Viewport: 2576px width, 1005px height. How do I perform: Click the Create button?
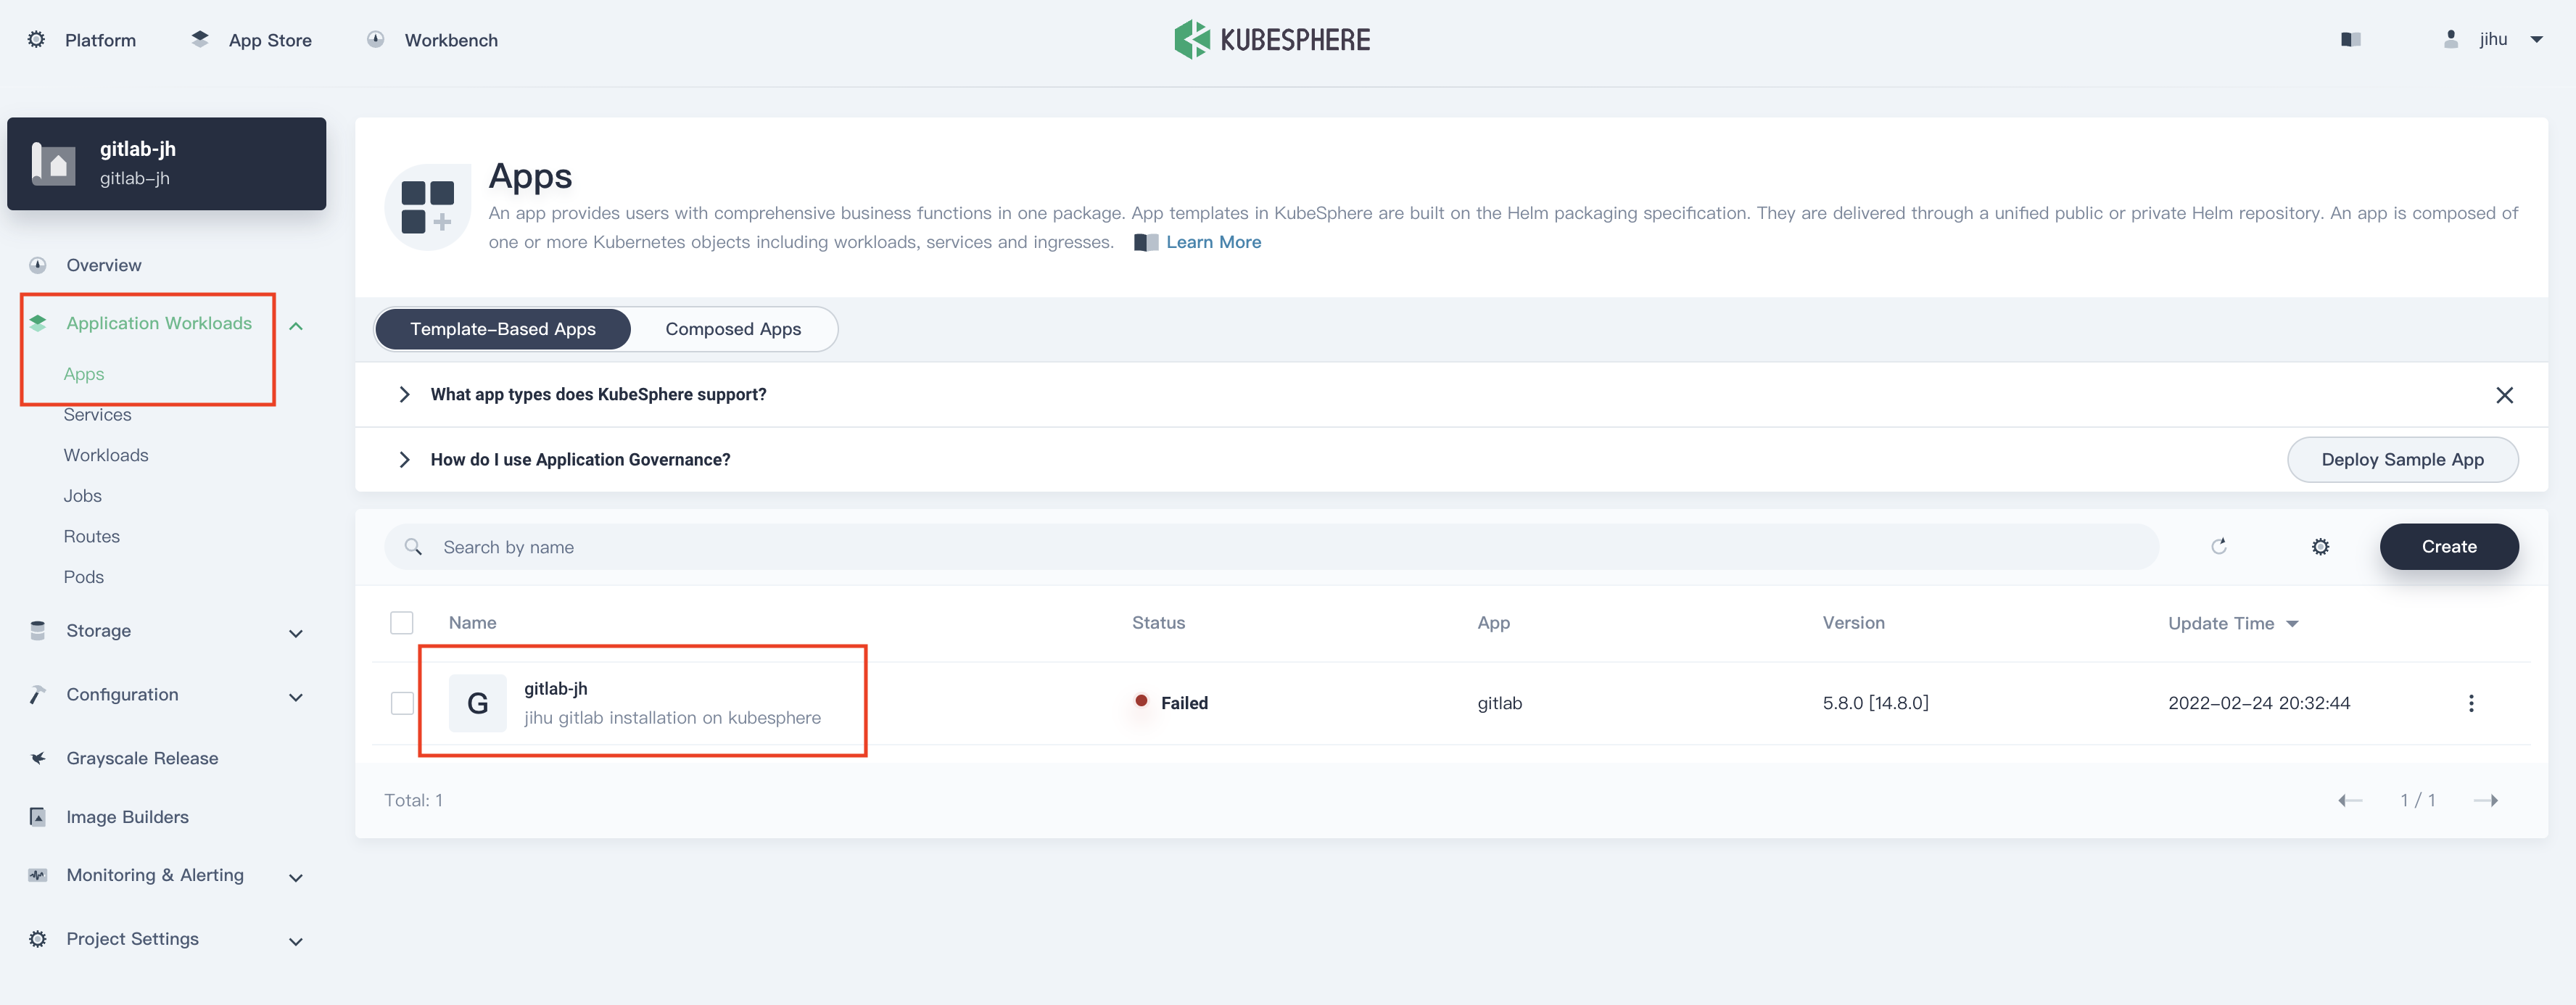2449,547
